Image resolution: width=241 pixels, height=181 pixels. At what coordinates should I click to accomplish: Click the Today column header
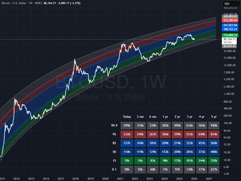coord(127,117)
